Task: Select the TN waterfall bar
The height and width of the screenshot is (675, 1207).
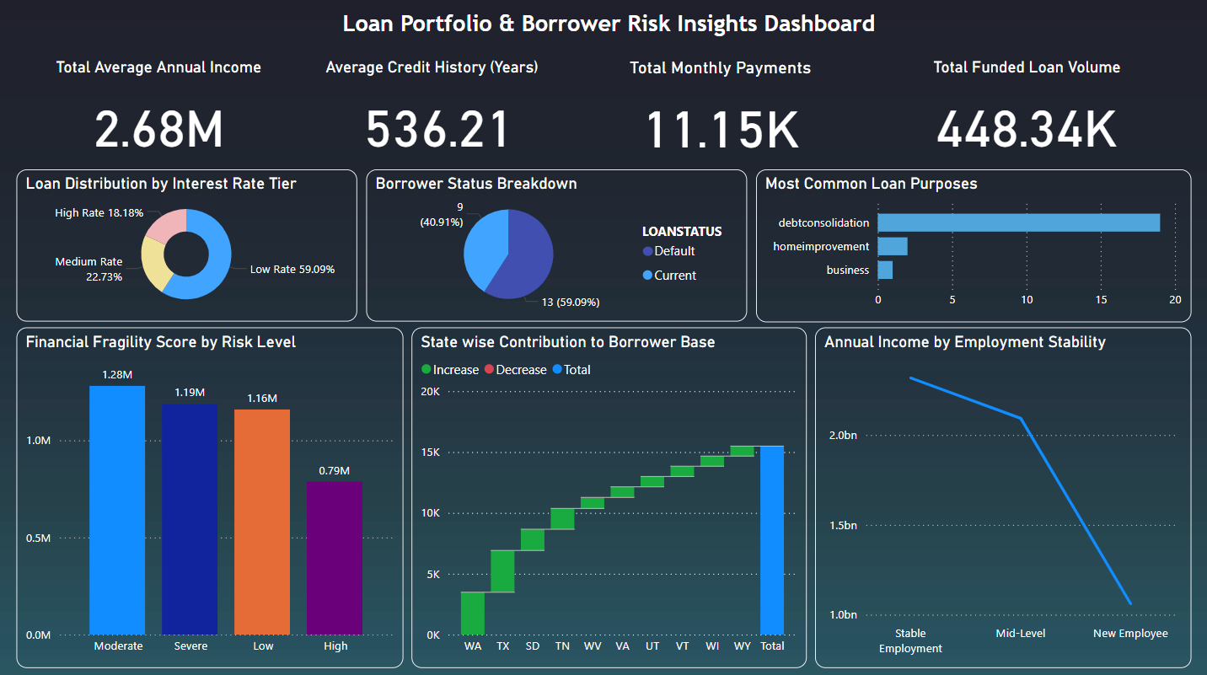Action: tap(562, 518)
